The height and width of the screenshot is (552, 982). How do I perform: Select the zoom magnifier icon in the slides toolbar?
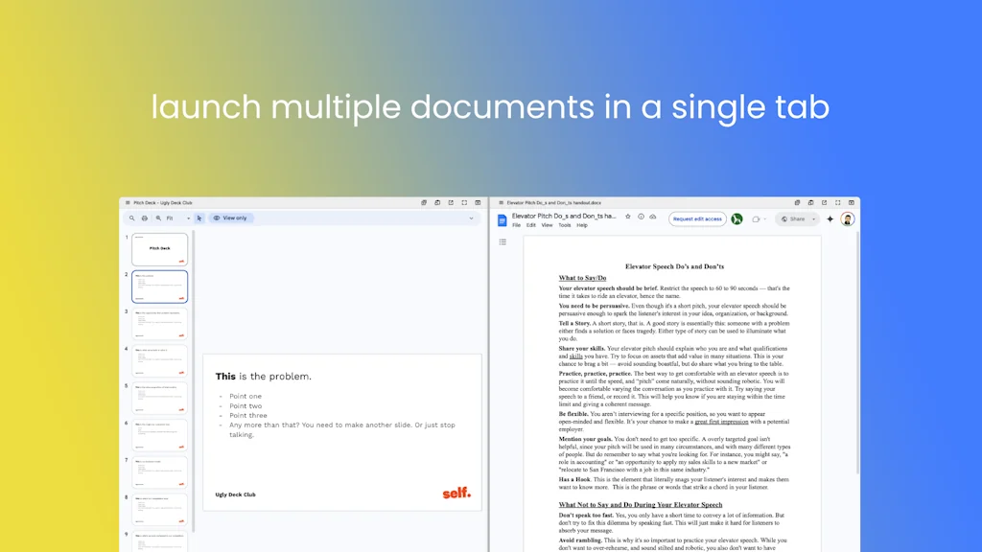(x=158, y=218)
